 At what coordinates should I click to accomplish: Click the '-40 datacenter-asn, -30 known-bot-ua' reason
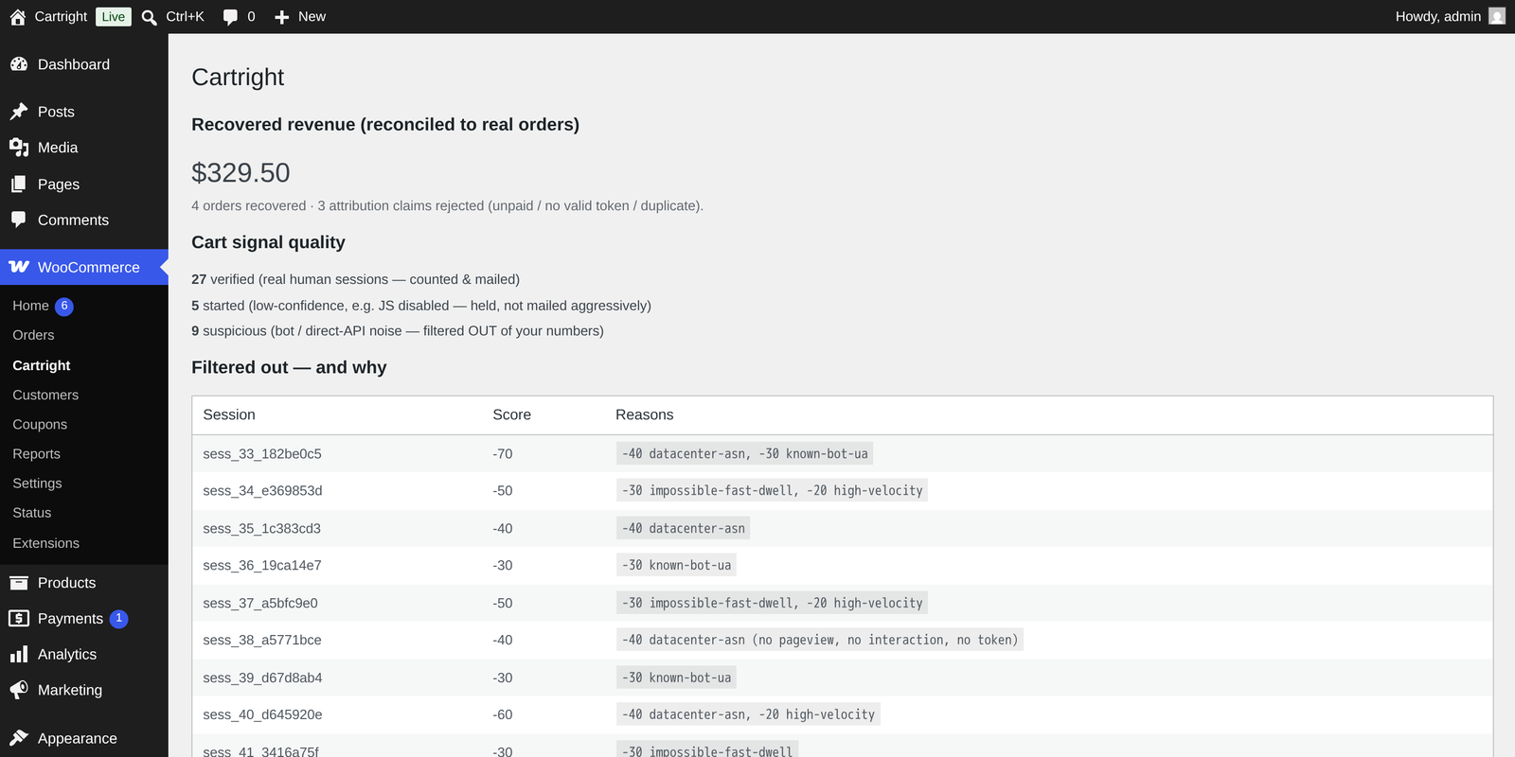click(744, 454)
